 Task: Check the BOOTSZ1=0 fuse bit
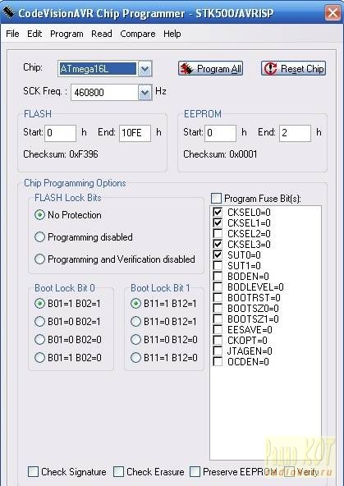218,319
